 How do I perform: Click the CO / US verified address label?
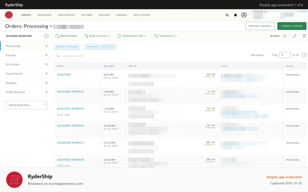[x=210, y=126]
